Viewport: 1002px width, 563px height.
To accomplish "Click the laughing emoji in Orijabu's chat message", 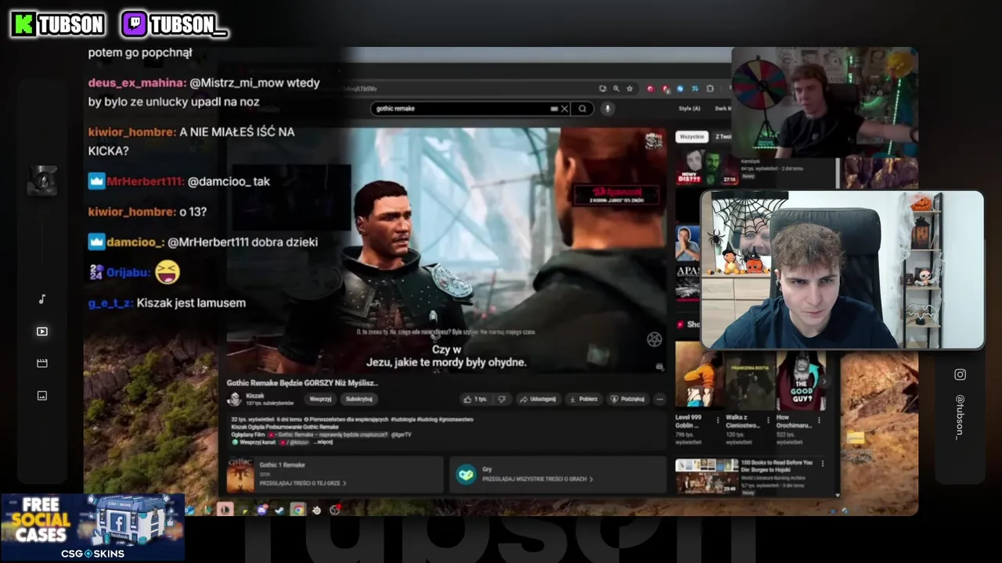I will coord(168,272).
